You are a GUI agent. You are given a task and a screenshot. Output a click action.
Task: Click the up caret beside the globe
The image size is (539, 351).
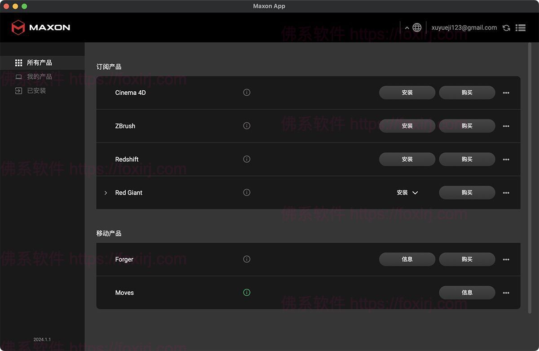[407, 28]
